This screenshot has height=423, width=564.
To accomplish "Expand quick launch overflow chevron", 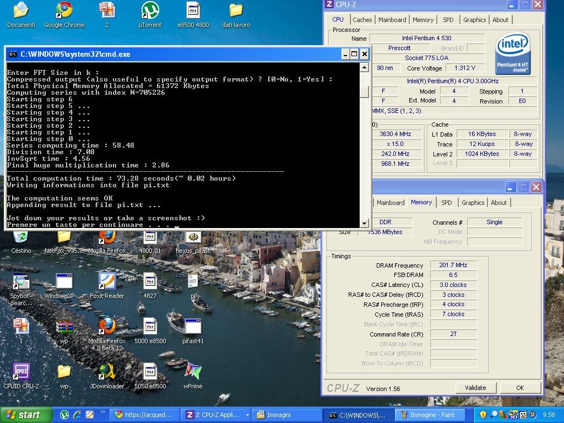I will 102,412.
